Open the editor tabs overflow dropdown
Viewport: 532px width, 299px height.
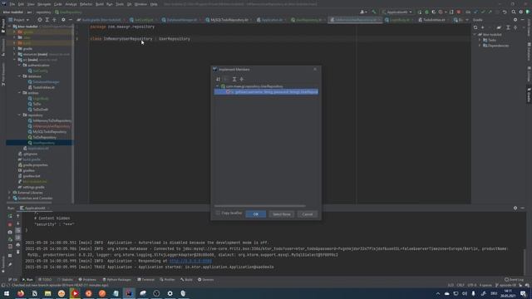467,20
